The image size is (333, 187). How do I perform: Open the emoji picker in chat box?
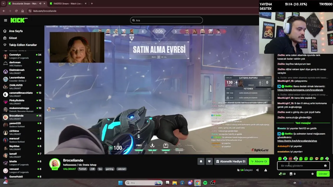pyautogui.click(x=325, y=166)
